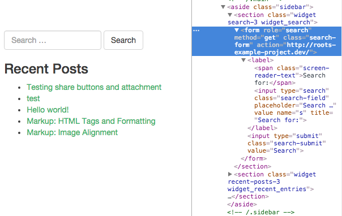
Task: Focus the Search … input field
Action: coord(53,40)
